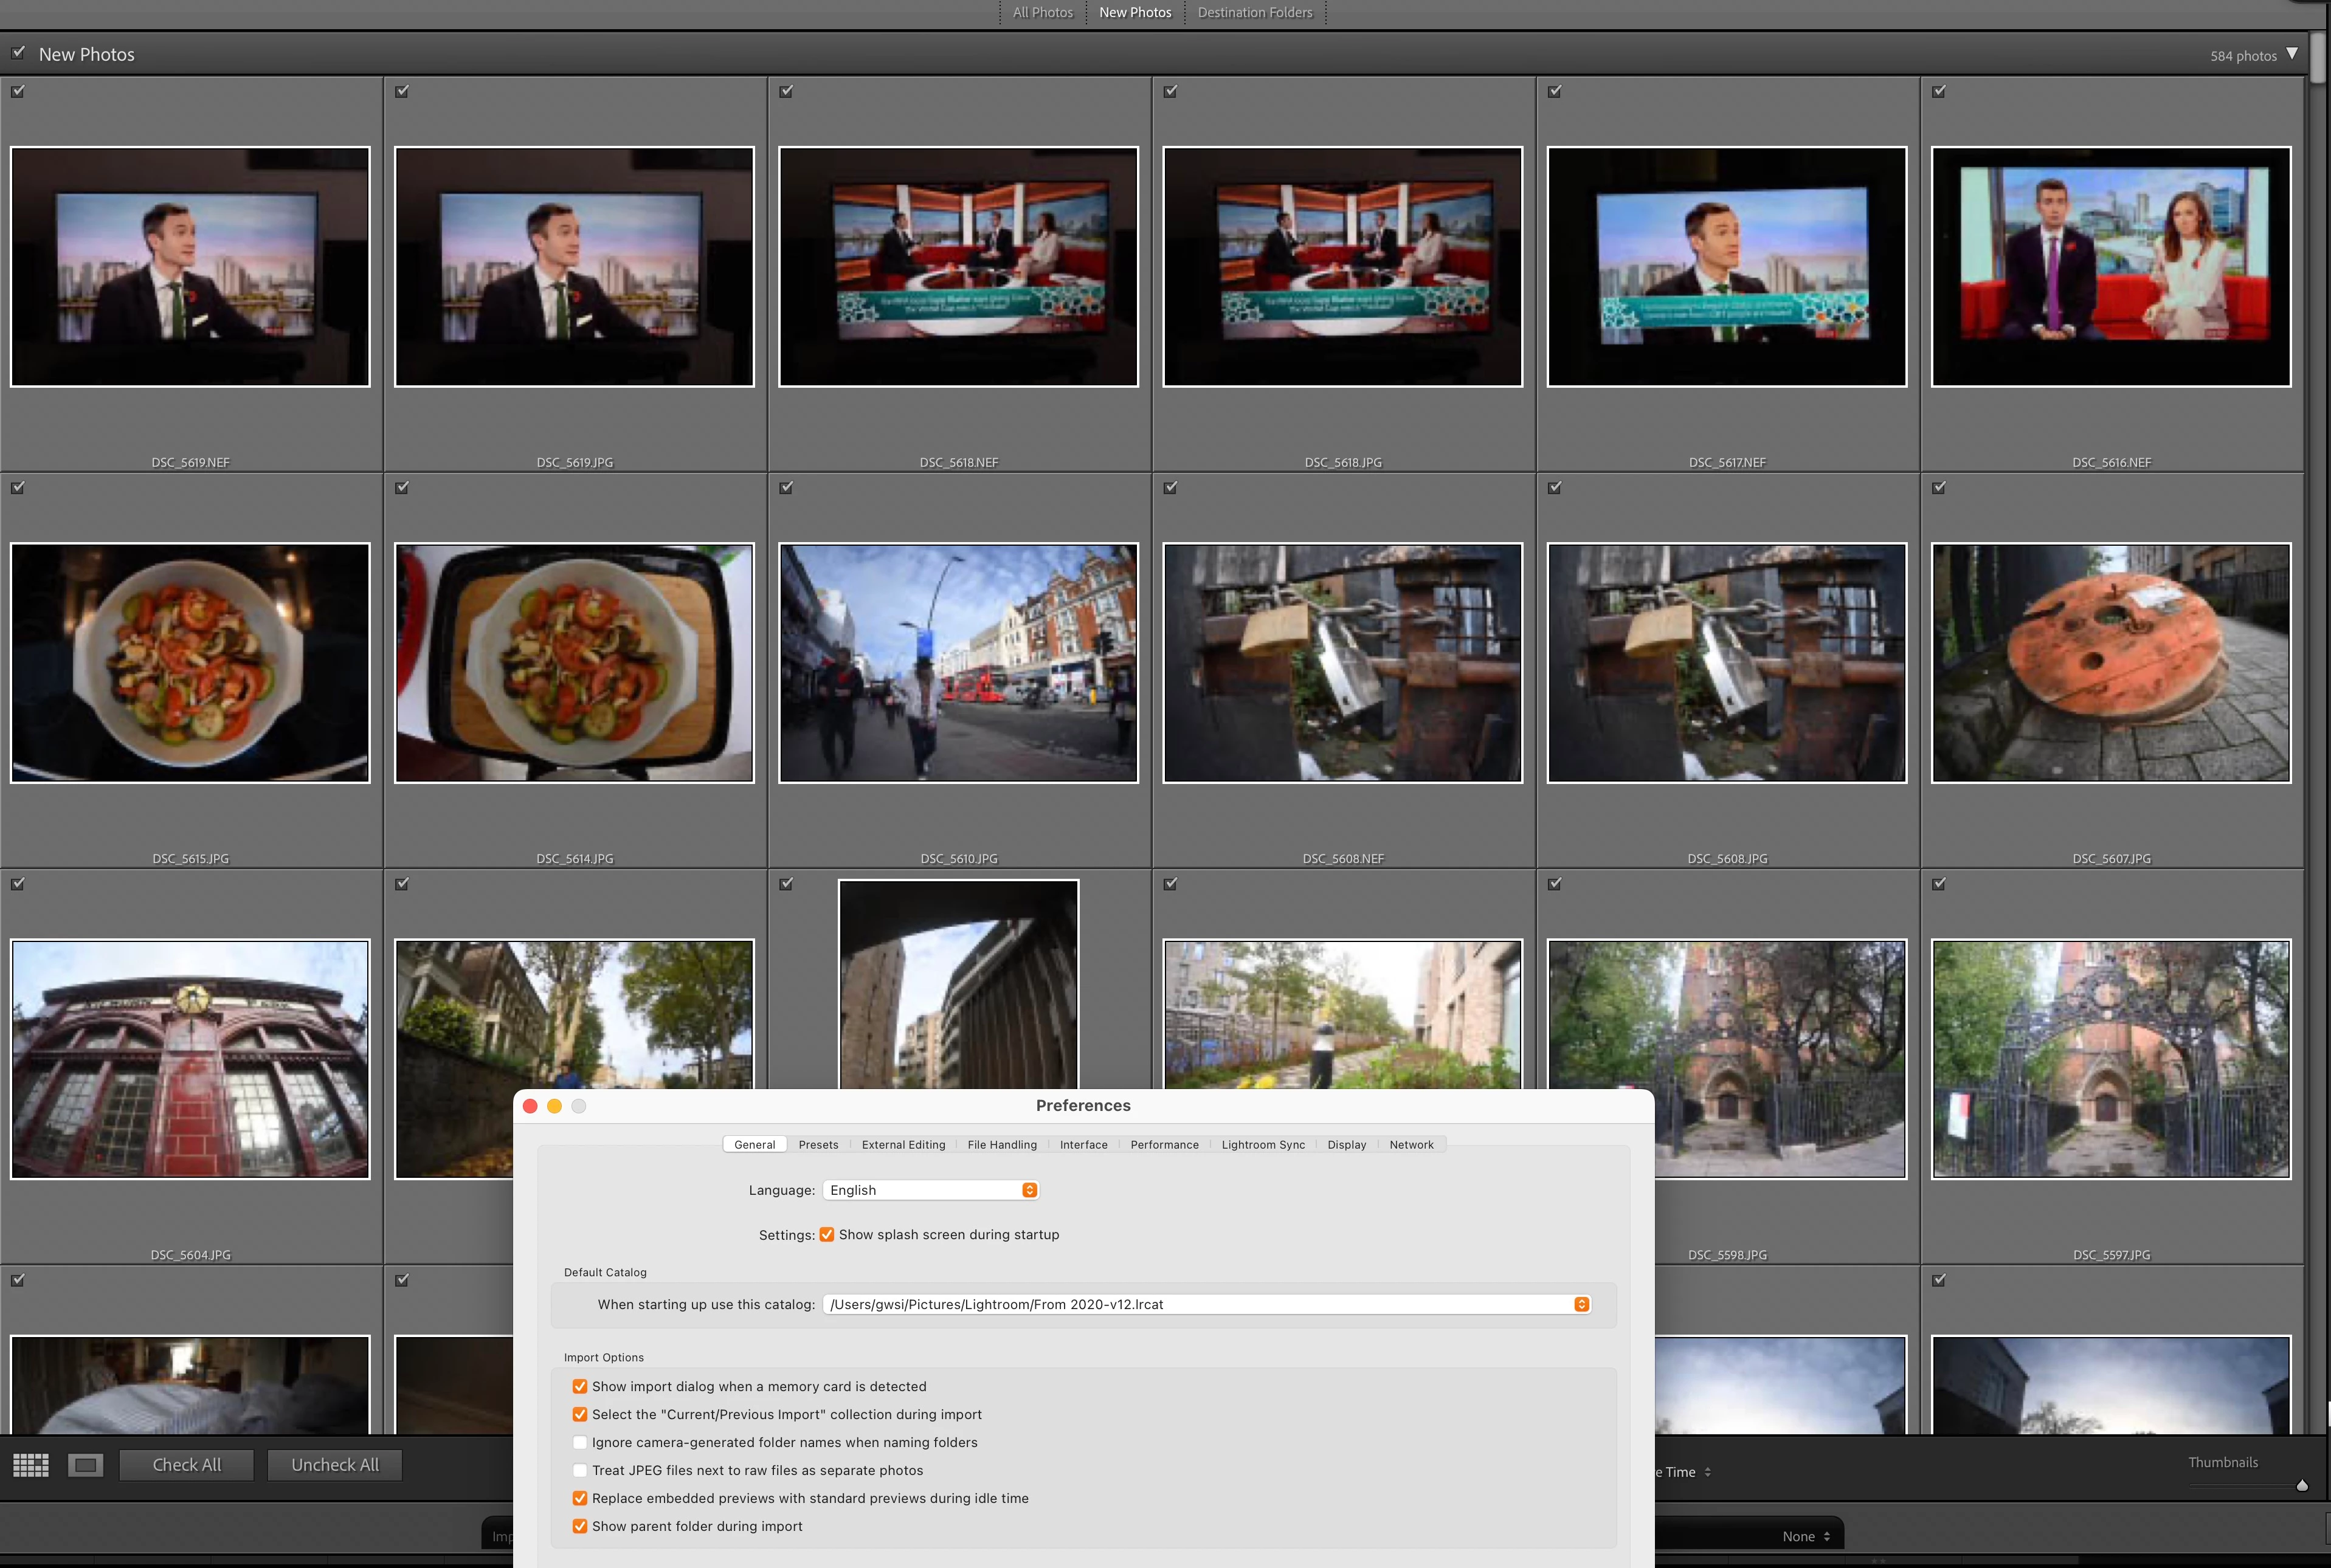
Task: Click the Uncheck All button
Action: [335, 1465]
